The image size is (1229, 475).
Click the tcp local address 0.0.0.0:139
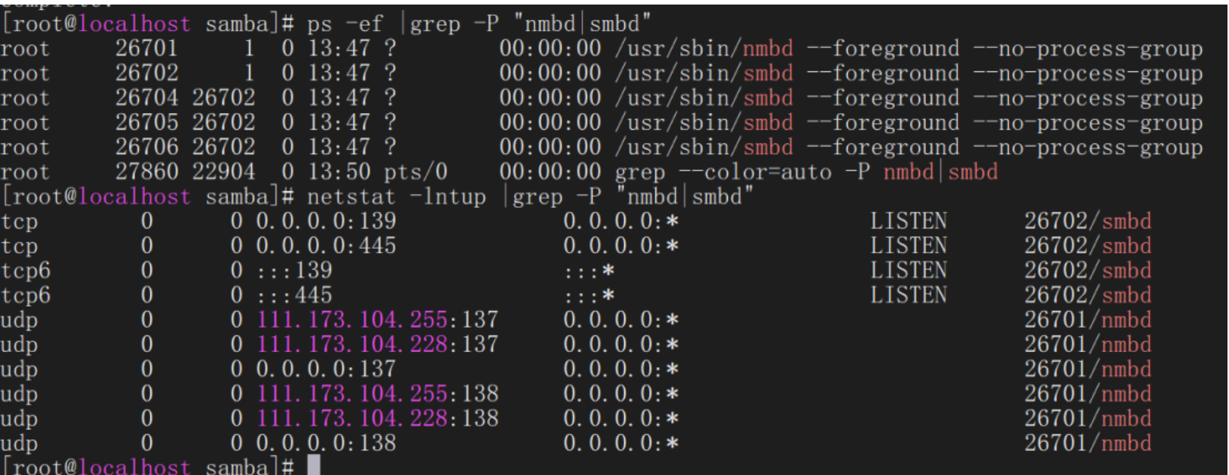326,222
